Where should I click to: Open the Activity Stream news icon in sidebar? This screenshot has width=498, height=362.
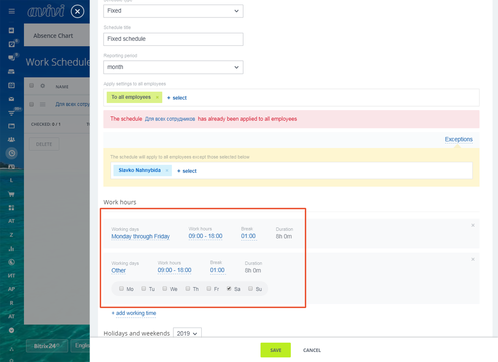(x=11, y=30)
